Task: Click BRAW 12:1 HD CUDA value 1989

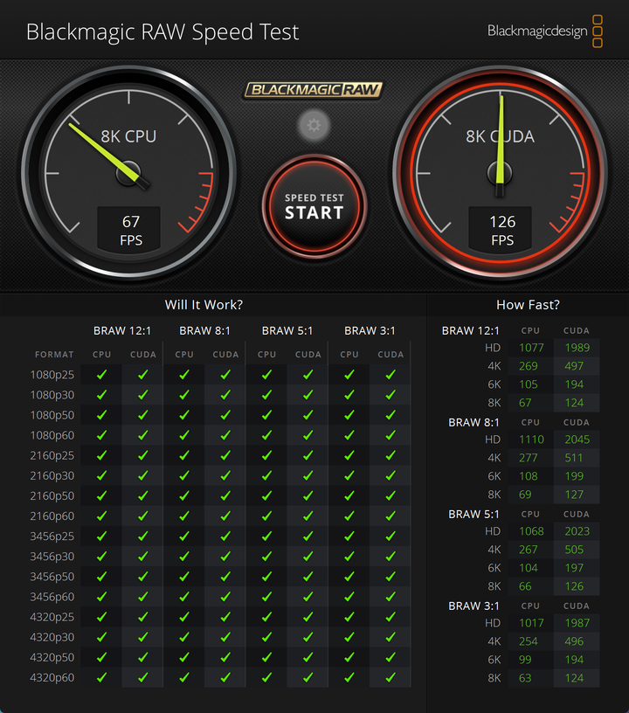Action: (x=577, y=348)
